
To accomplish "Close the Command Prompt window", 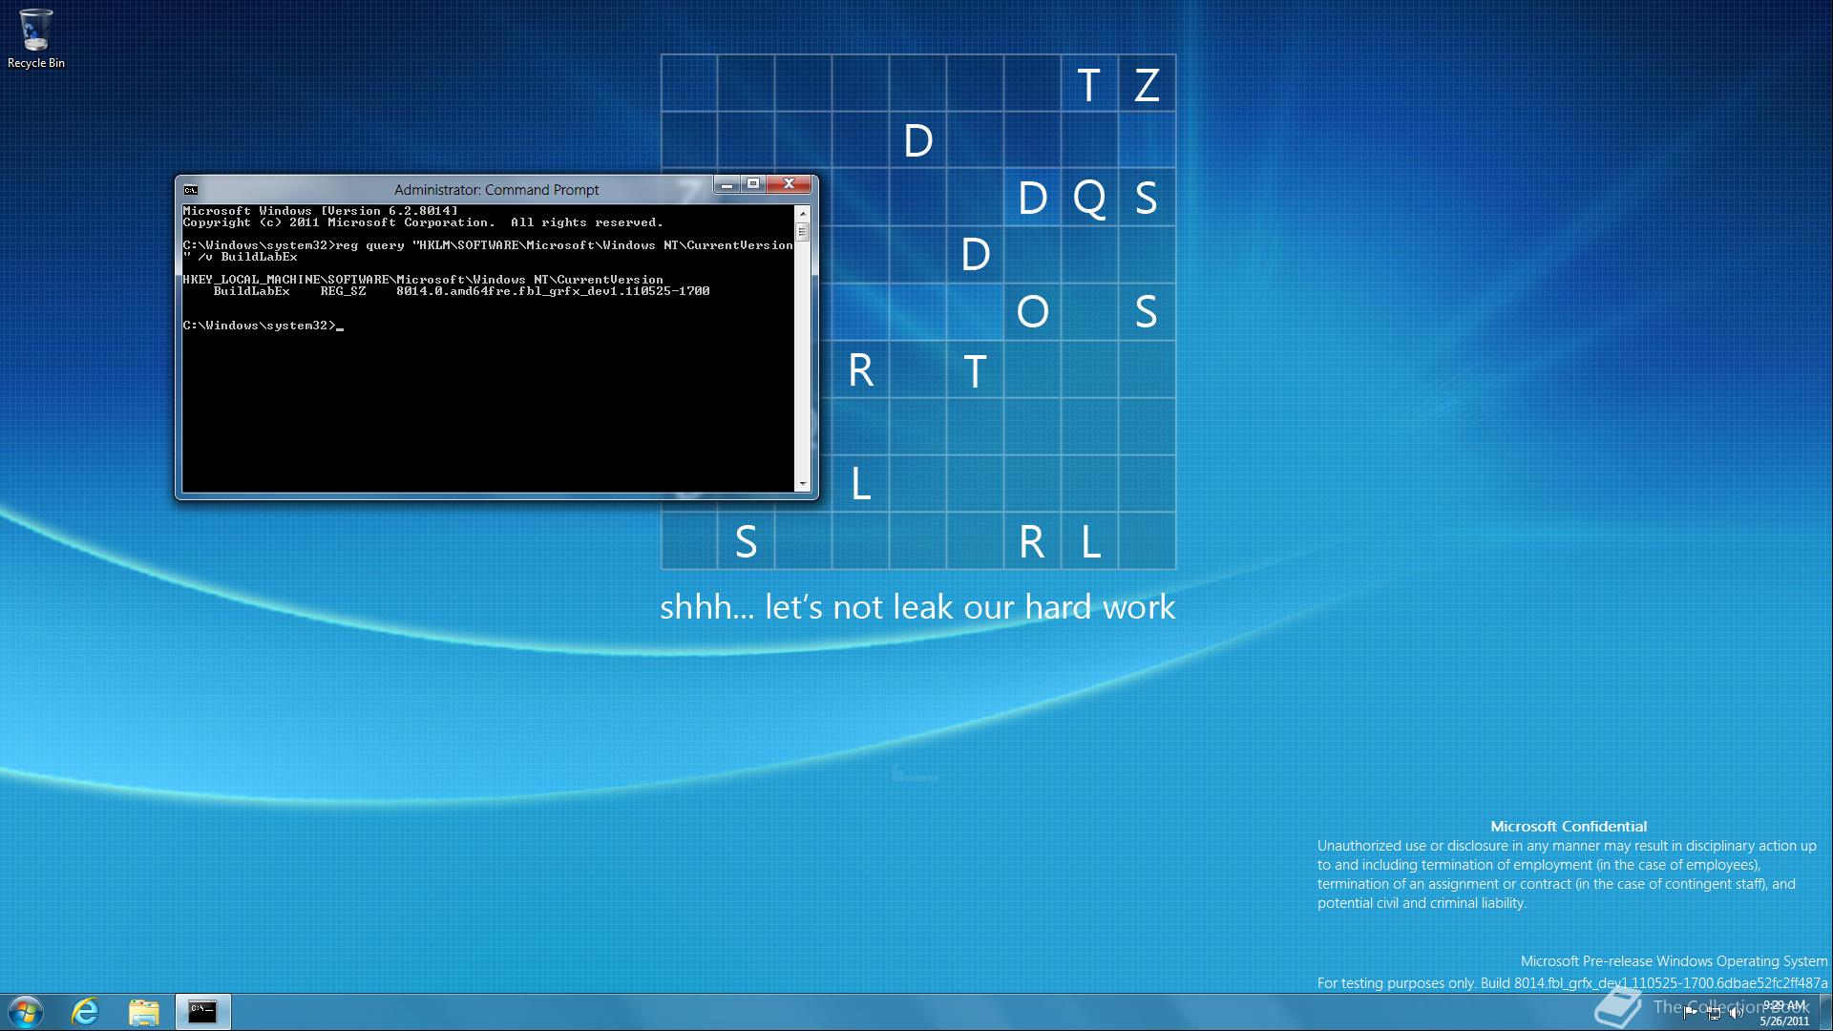I will tap(789, 183).
